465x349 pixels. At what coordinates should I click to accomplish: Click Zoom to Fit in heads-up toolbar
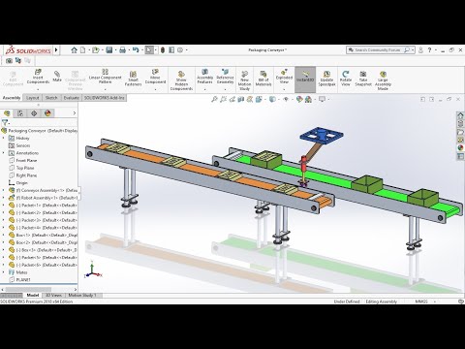pos(214,100)
